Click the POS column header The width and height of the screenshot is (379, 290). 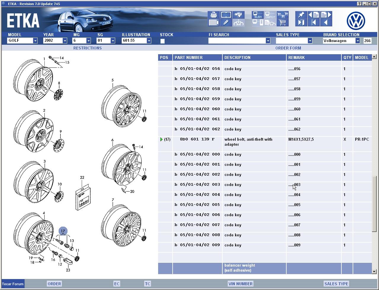pos(165,57)
